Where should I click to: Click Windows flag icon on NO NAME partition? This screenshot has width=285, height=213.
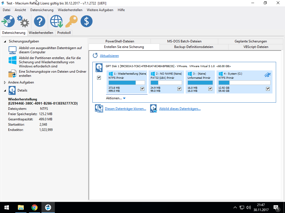coord(153,74)
